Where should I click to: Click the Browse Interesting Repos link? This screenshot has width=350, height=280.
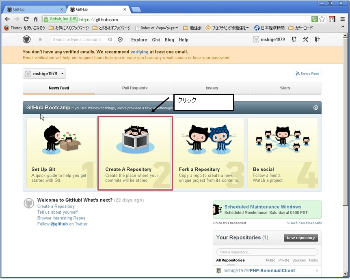[61, 218]
